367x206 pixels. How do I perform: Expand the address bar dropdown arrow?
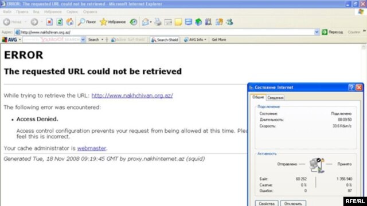[317, 32]
